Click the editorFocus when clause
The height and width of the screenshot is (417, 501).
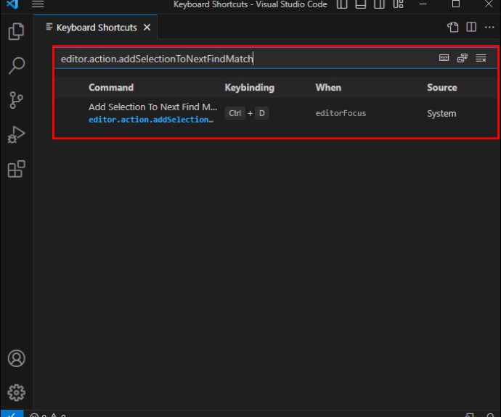[x=341, y=113]
